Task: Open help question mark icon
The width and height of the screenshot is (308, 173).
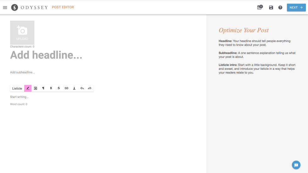Action: tap(280, 8)
